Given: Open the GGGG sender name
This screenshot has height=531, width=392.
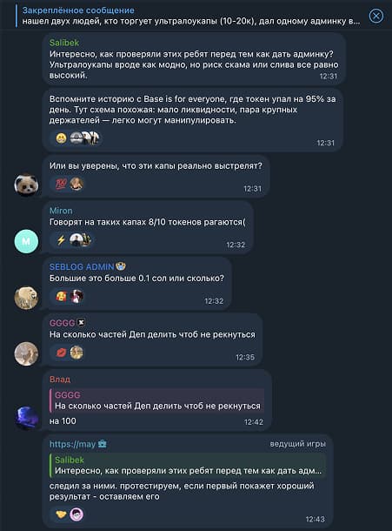Looking at the screenshot, I should [x=63, y=323].
